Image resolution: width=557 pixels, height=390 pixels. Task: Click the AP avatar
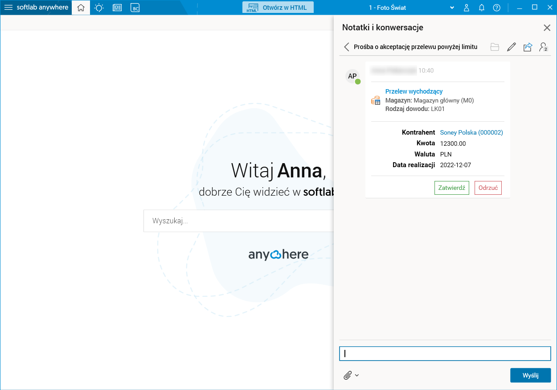coord(352,76)
